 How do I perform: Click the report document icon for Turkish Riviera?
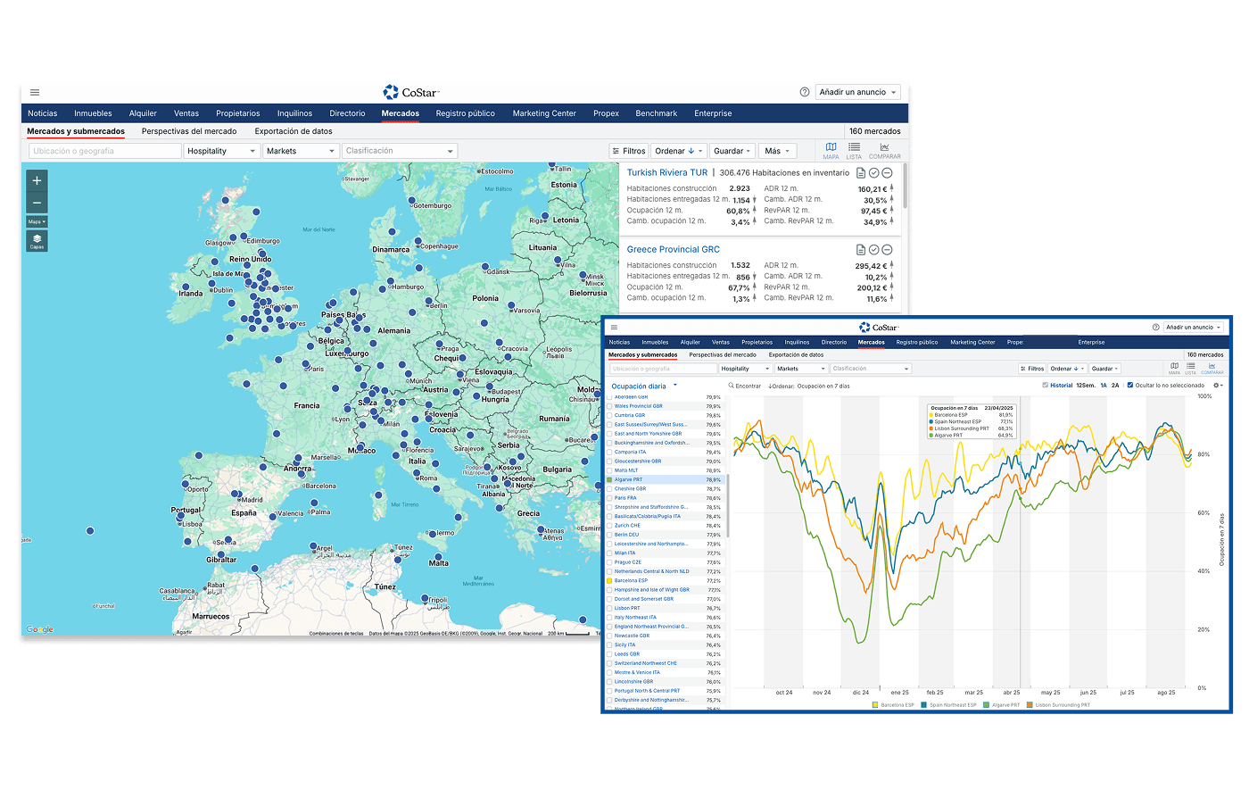[x=861, y=173]
